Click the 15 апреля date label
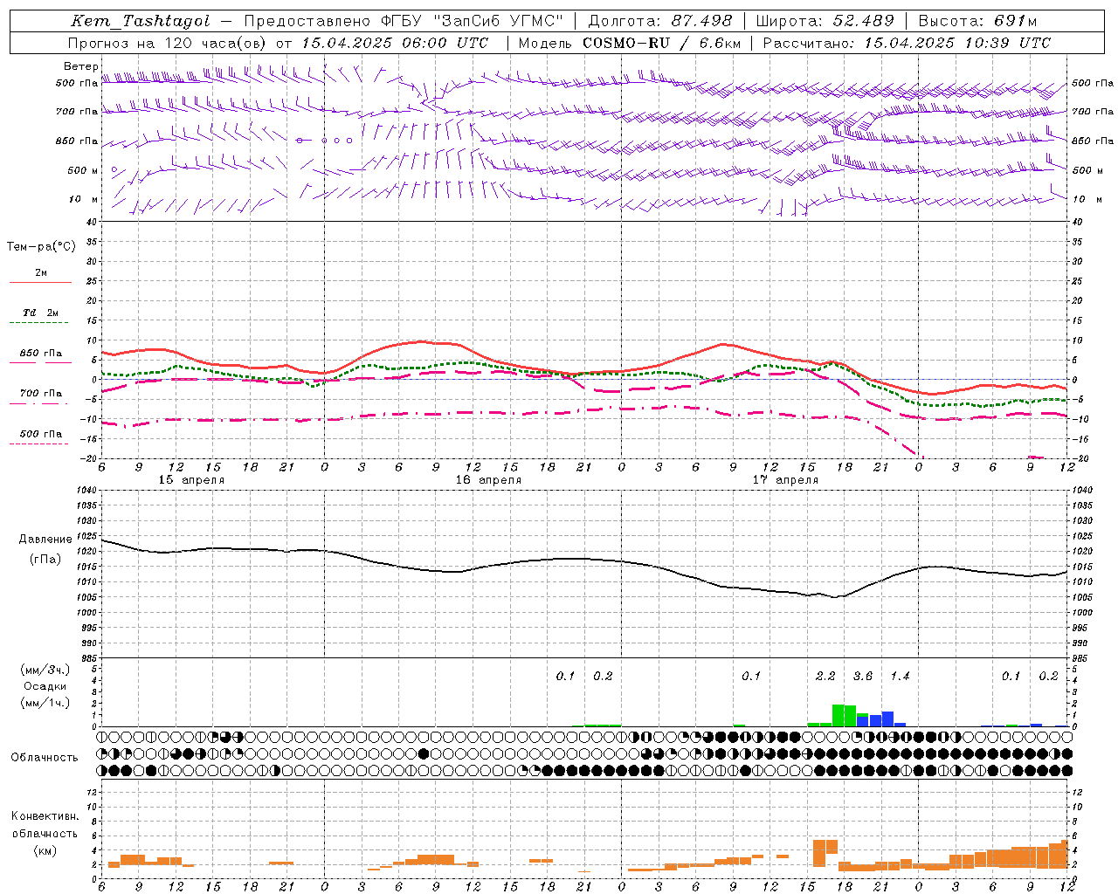This screenshot has width=1118, height=894. point(191,480)
